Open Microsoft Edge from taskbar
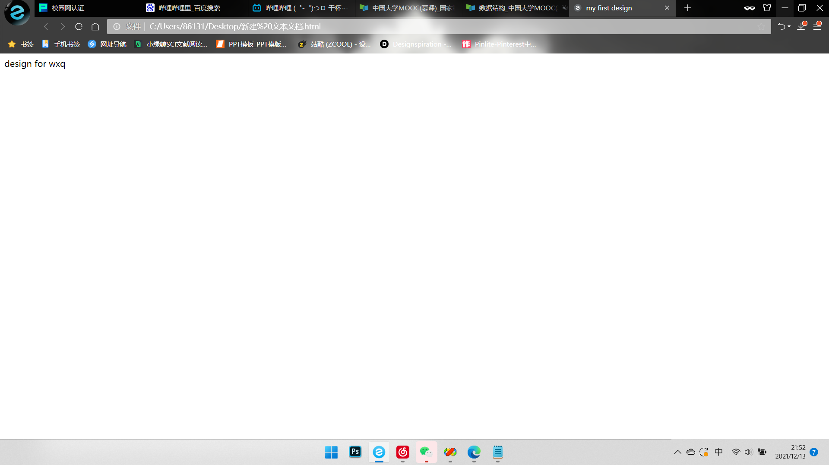This screenshot has height=465, width=829. 474,452
